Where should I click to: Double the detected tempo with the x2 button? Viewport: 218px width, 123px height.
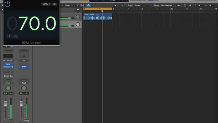coord(15,37)
